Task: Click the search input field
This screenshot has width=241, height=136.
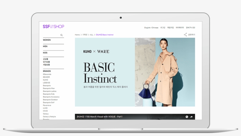Action: (51, 35)
